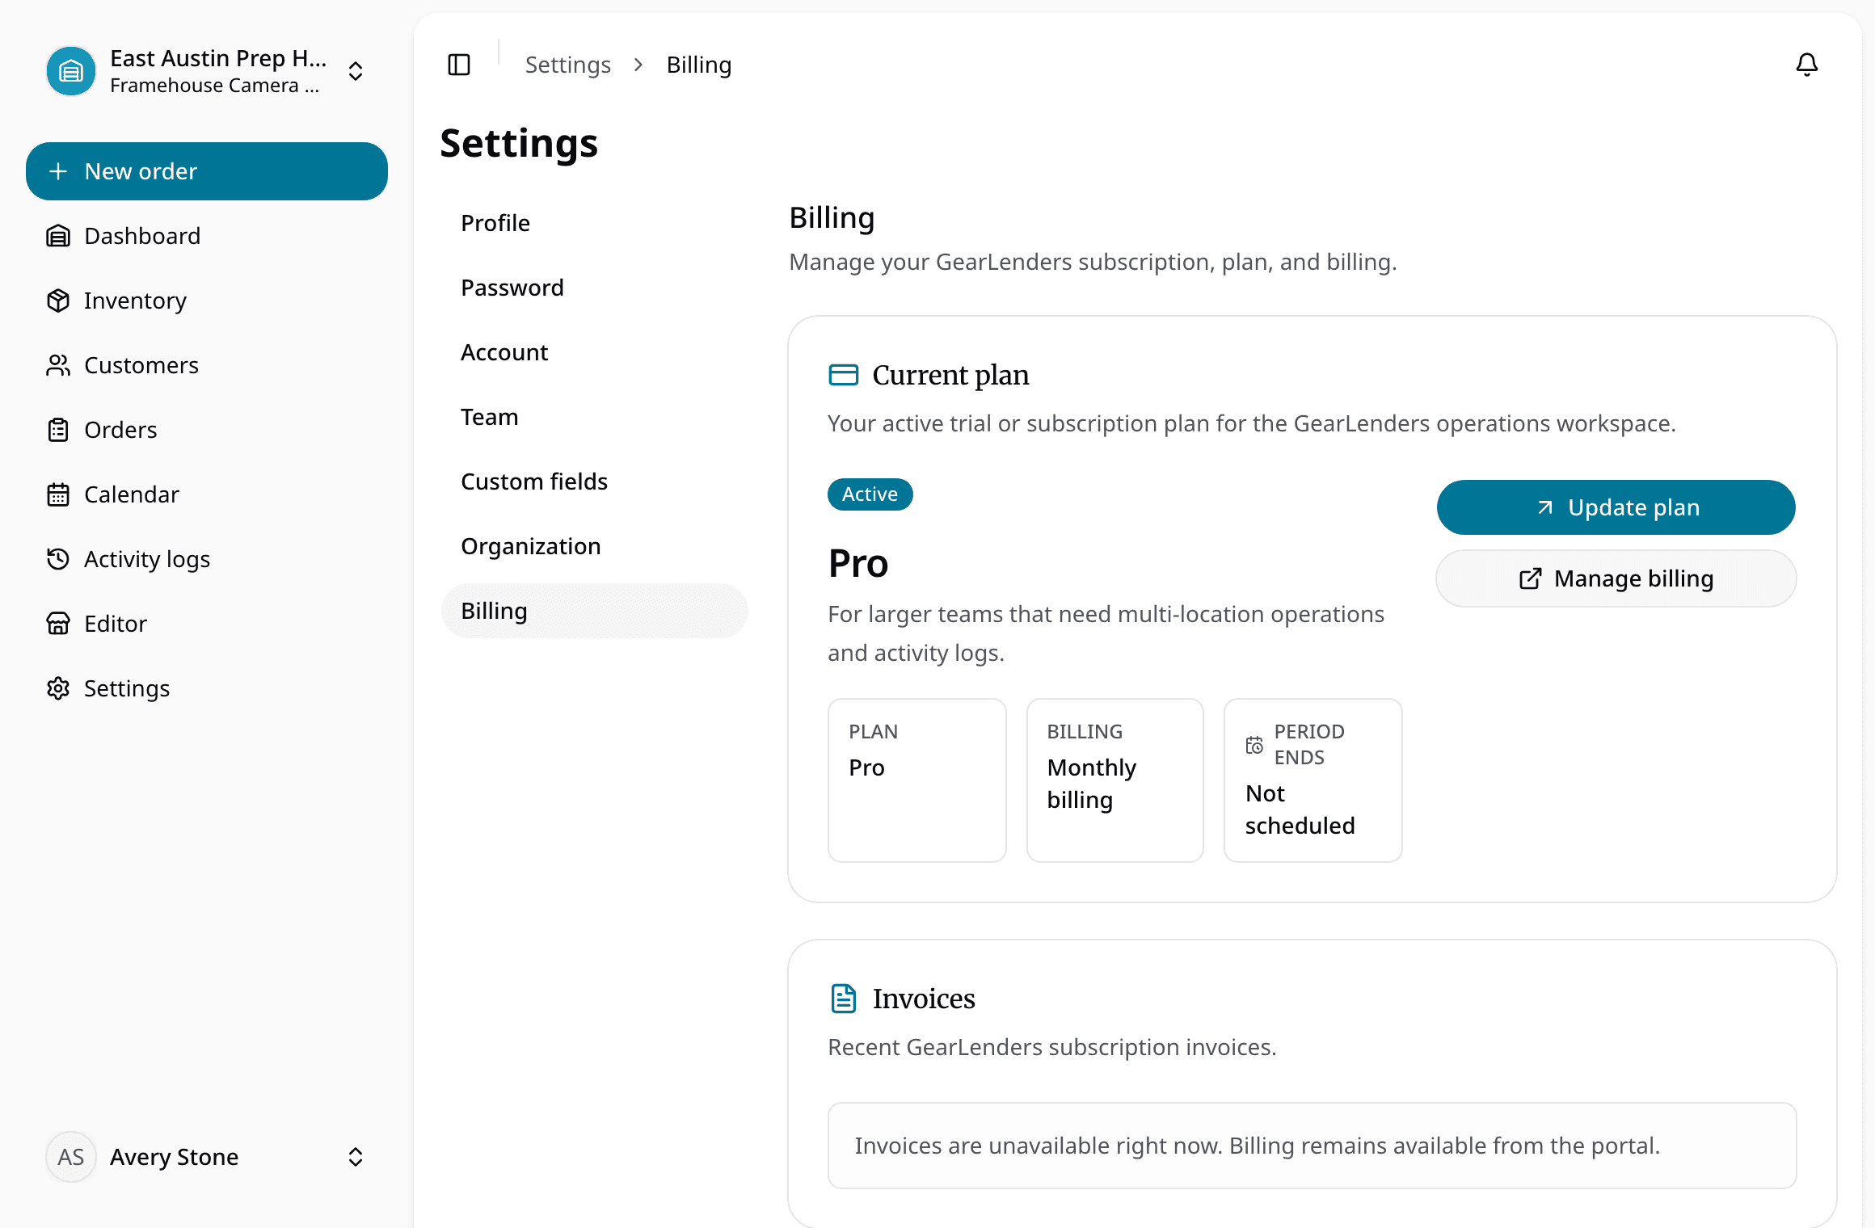
Task: Create a New order
Action: pyautogui.click(x=207, y=171)
